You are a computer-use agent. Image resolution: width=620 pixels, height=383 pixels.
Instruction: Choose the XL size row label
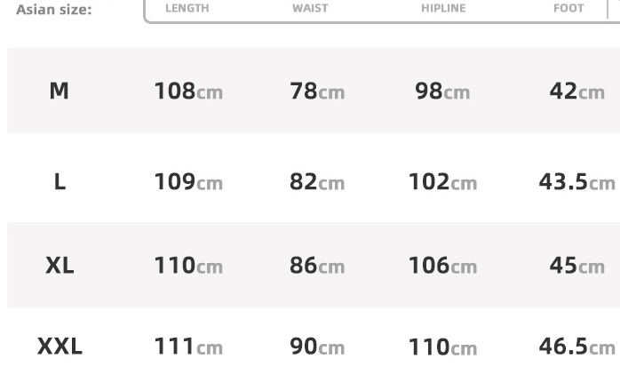point(60,265)
